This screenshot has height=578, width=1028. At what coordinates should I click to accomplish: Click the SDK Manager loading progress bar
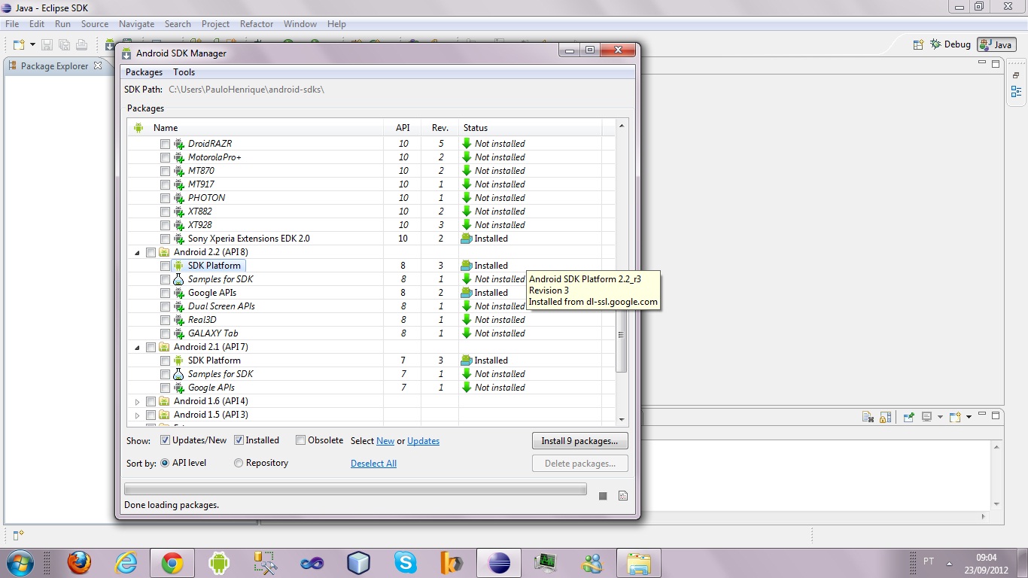355,489
